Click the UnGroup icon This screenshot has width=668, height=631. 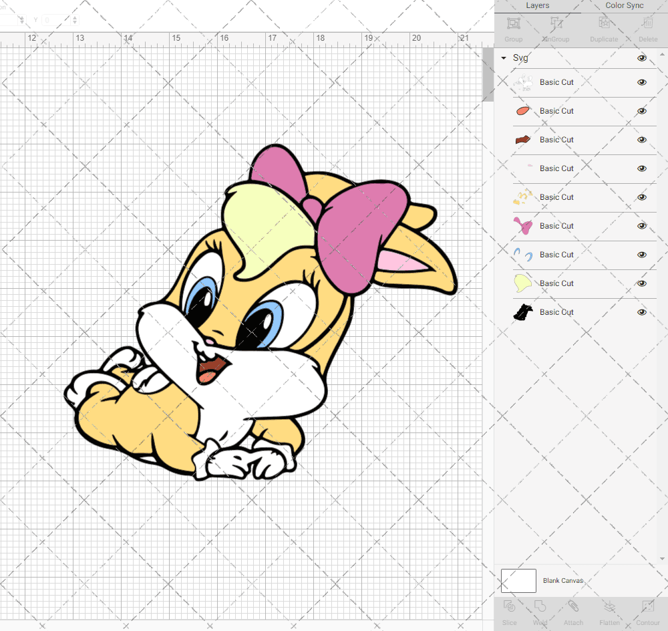click(556, 23)
